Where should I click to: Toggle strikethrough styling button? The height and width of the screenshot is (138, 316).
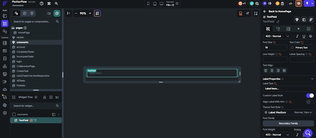(x=311, y=36)
